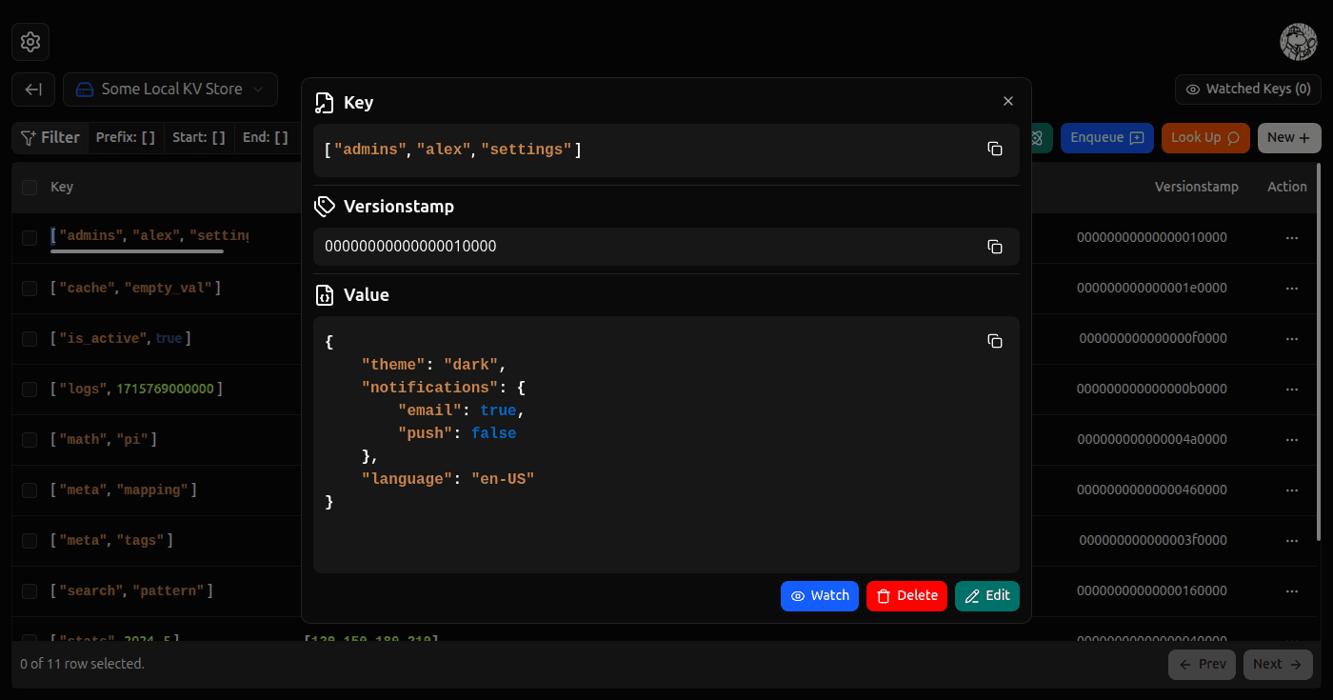This screenshot has width=1333, height=700.
Task: Select the ["math","pi"] key row
Action: (x=103, y=440)
